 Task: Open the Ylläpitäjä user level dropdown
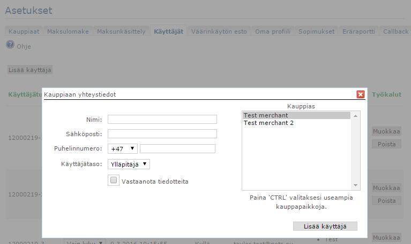129,164
